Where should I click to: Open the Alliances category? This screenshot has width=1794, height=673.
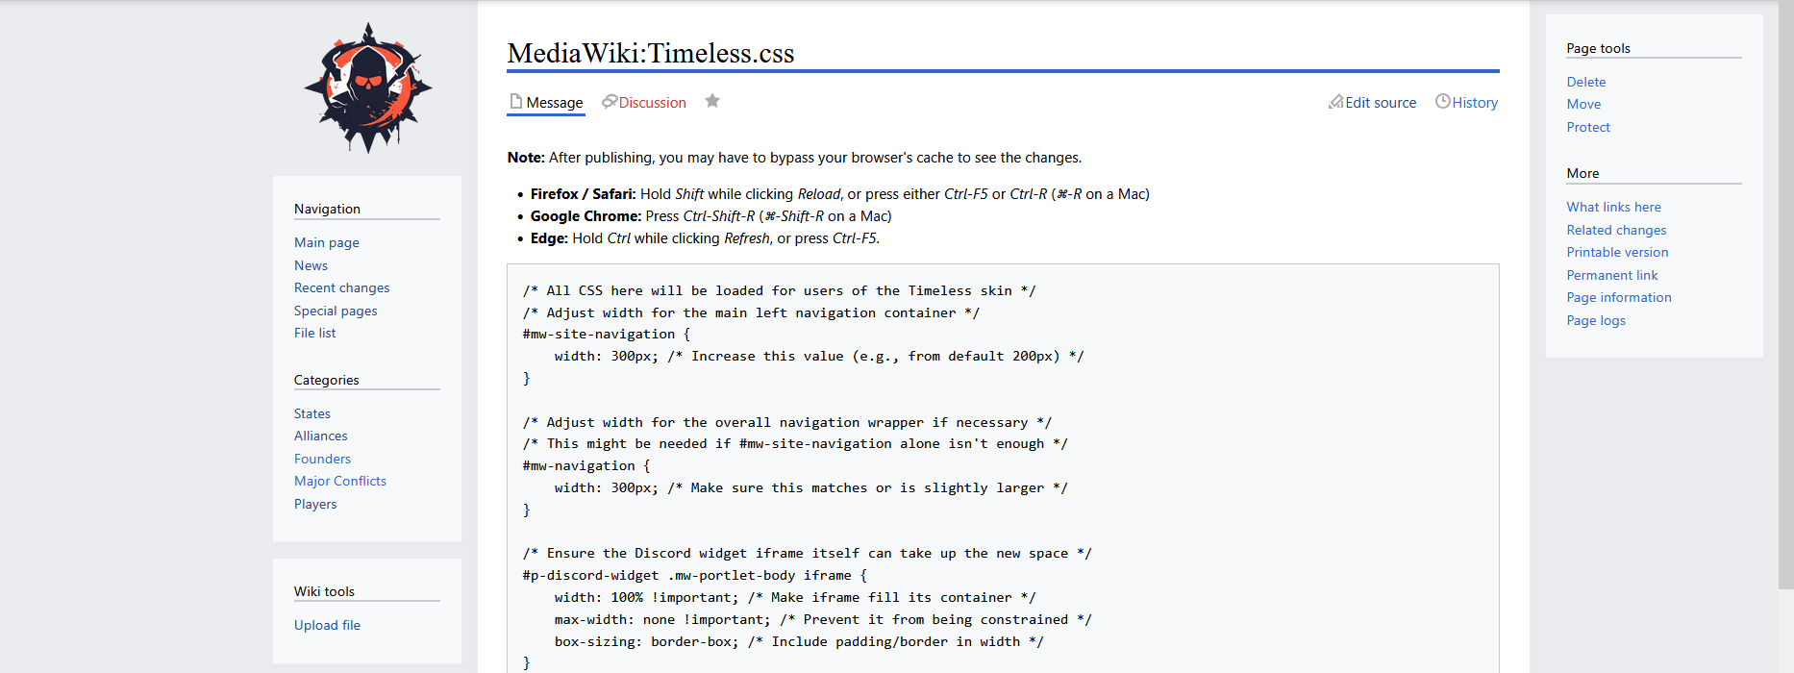coord(320,436)
